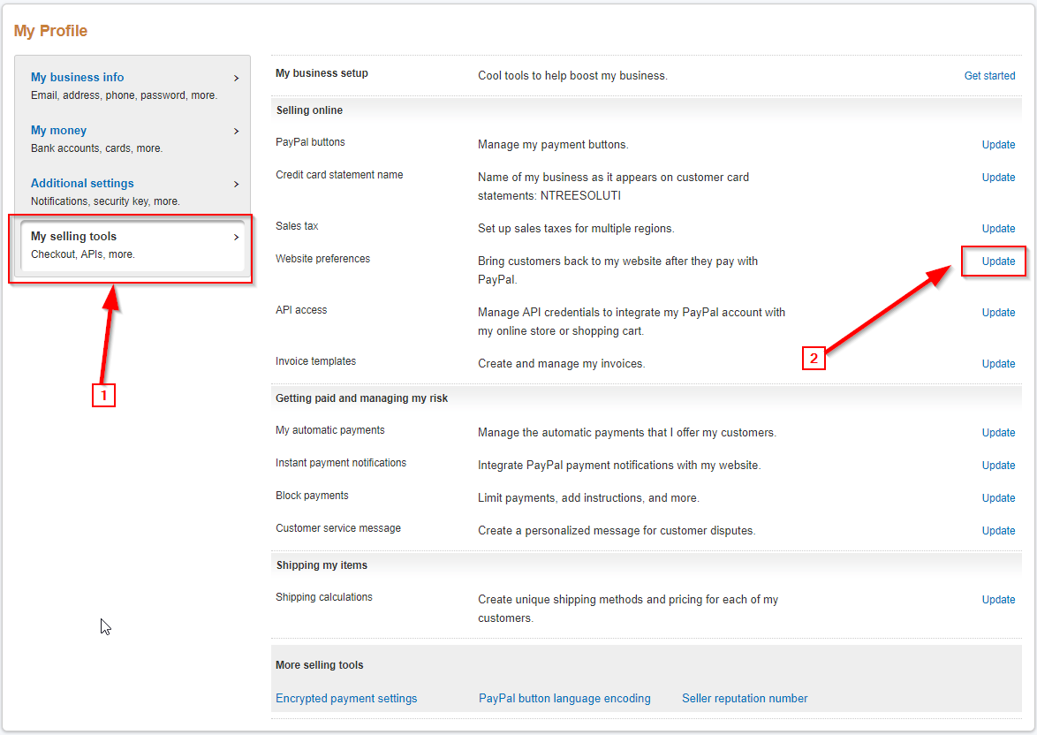Update Customer service message
Viewport: 1037px width, 735px height.
(998, 531)
